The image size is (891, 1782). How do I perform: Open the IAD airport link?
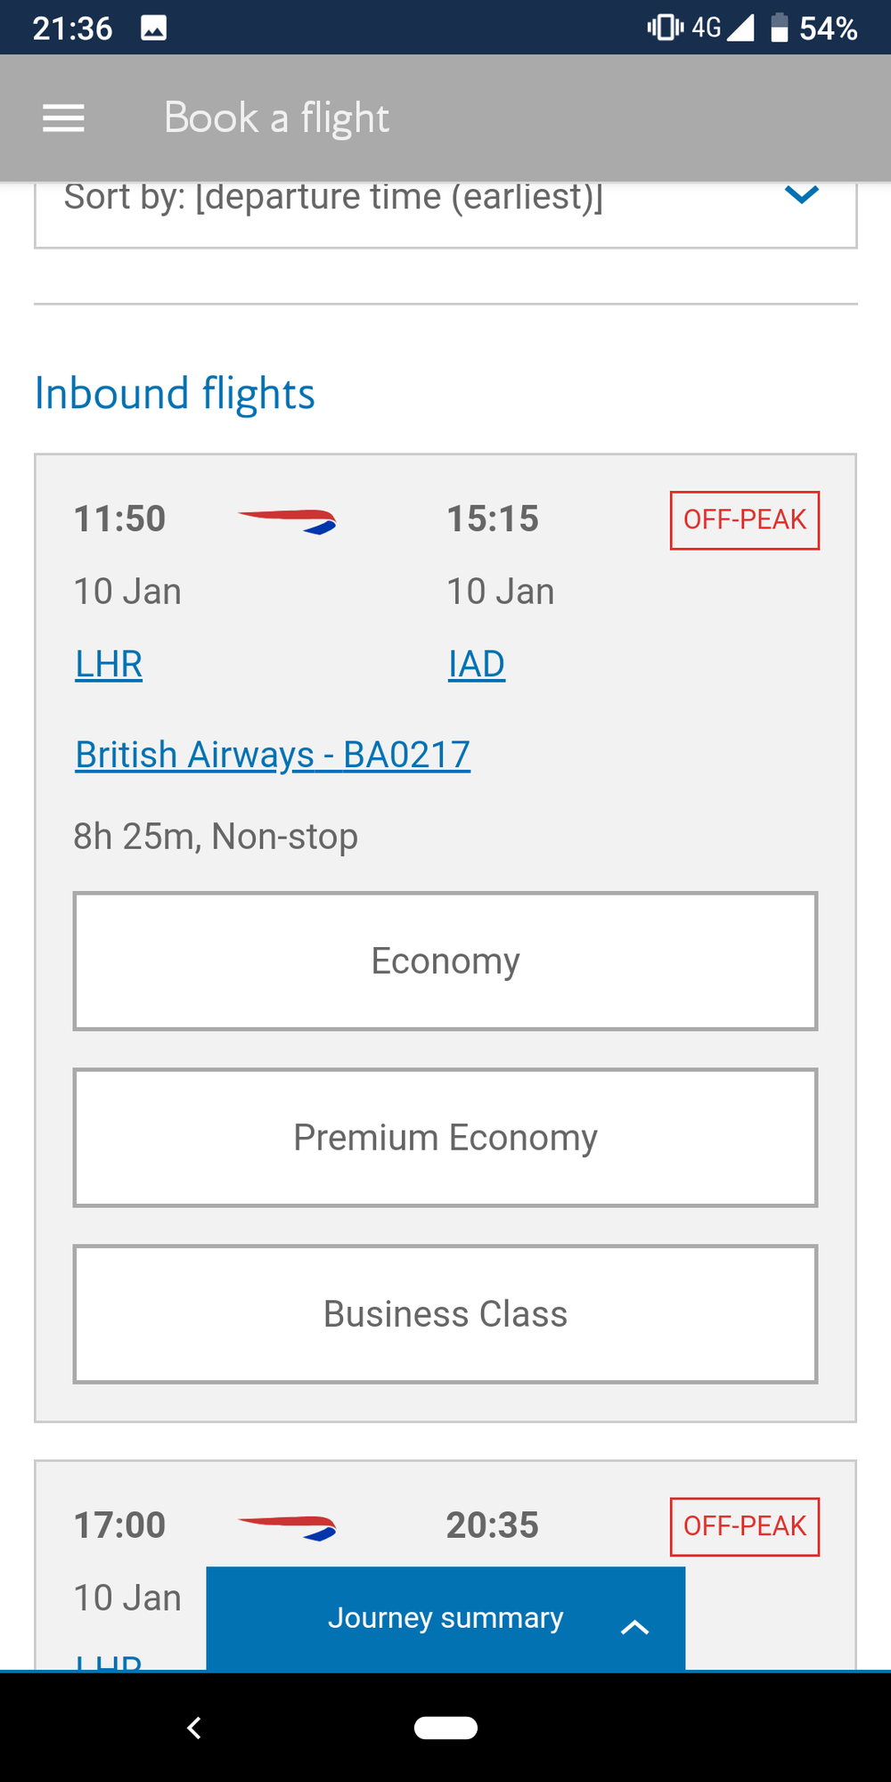click(x=477, y=665)
